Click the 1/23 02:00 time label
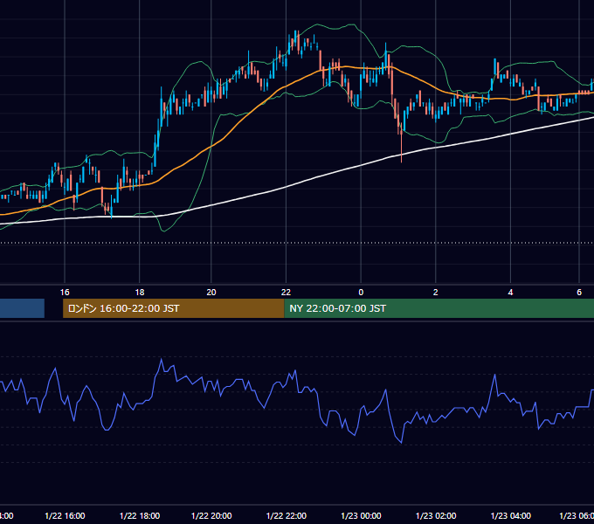 (x=436, y=515)
